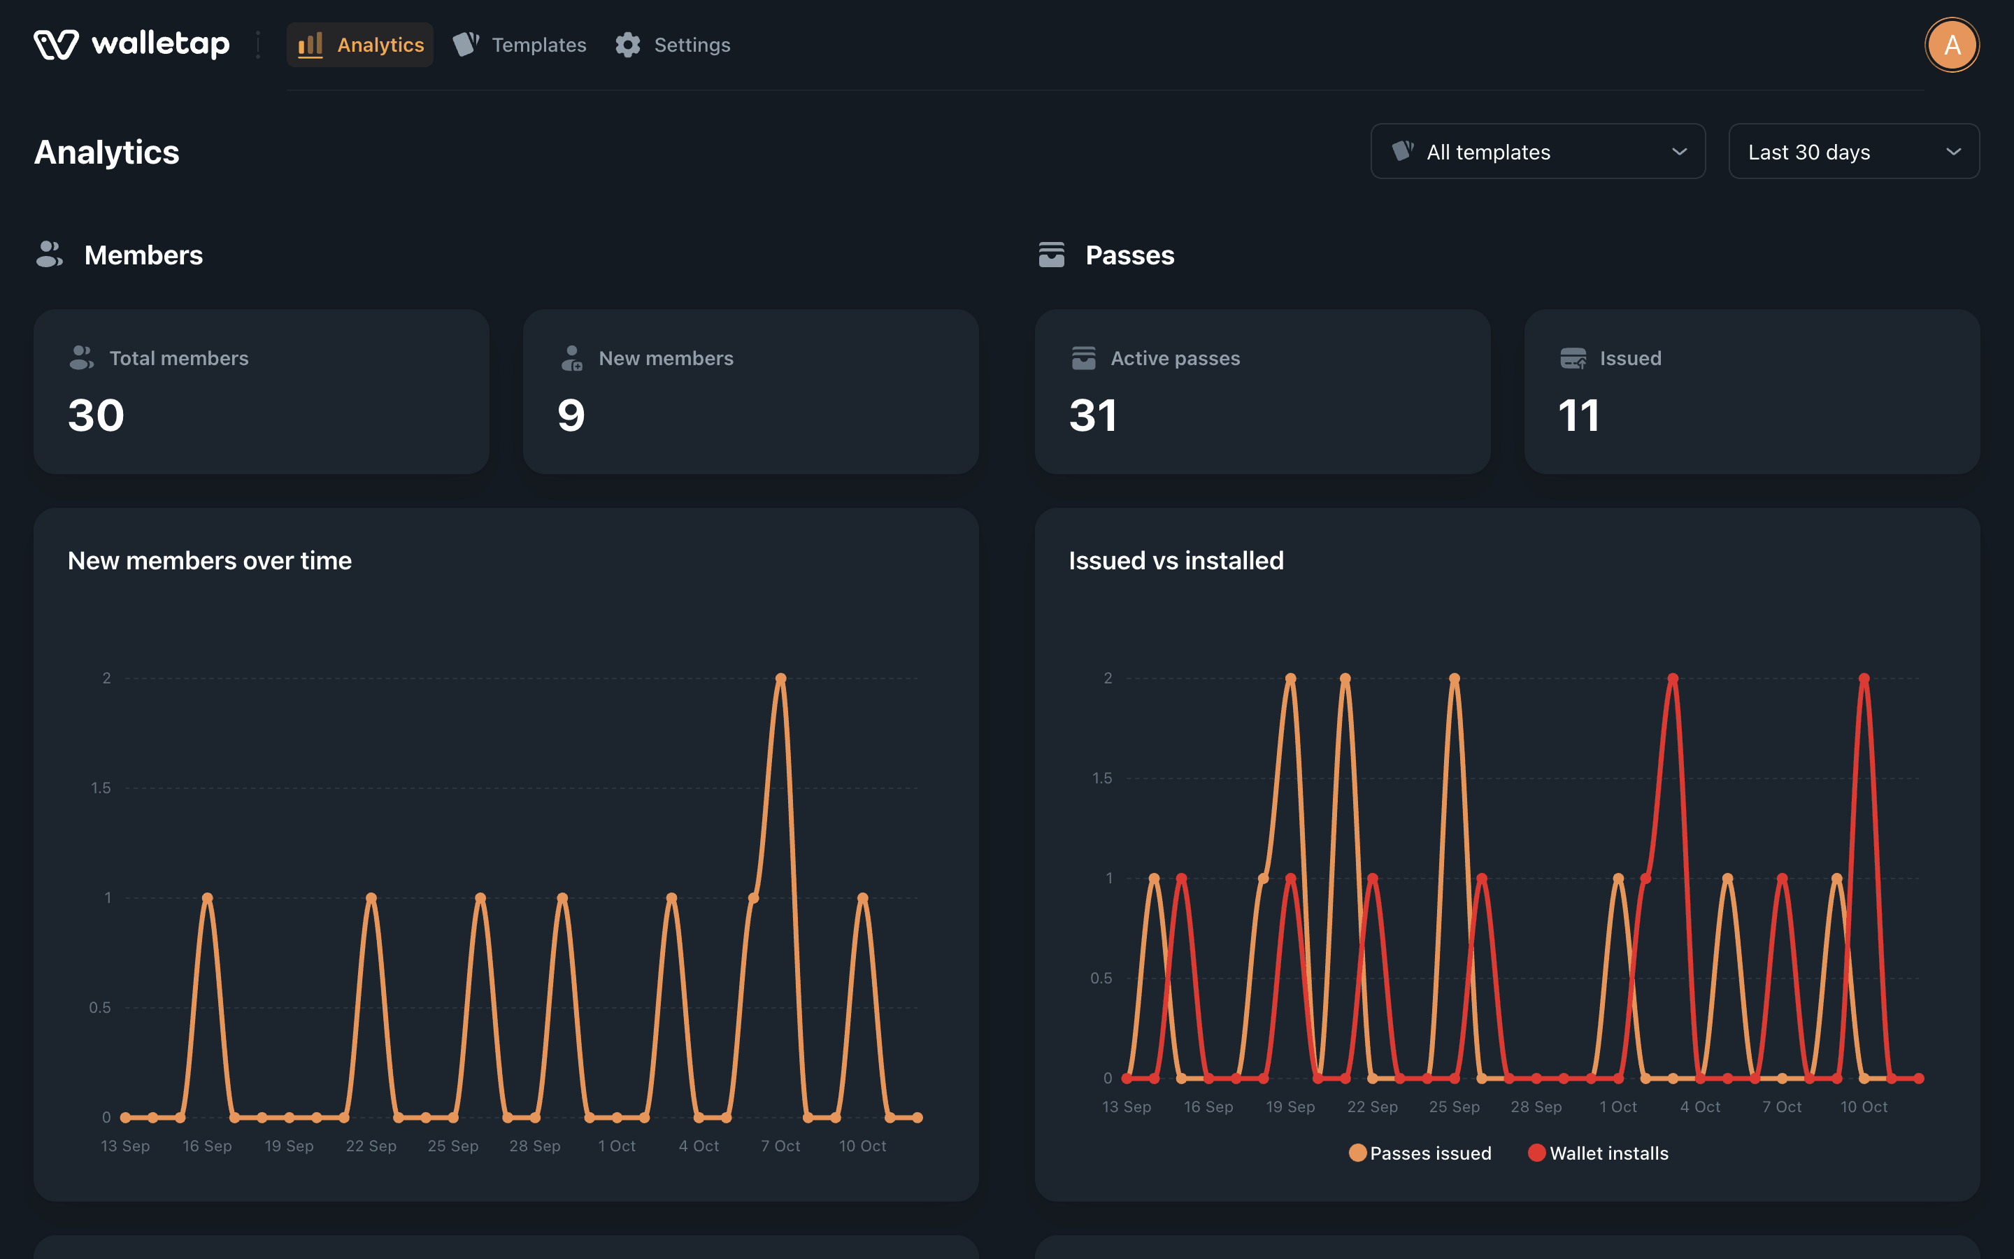Click the Active passes value 31

click(x=1093, y=415)
